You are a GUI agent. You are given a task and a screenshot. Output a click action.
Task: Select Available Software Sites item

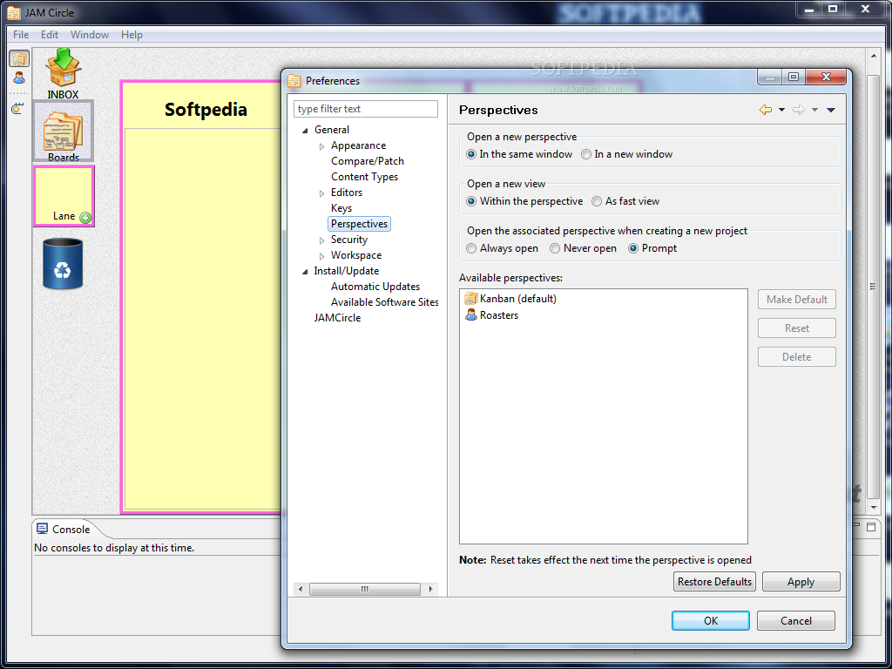(384, 302)
